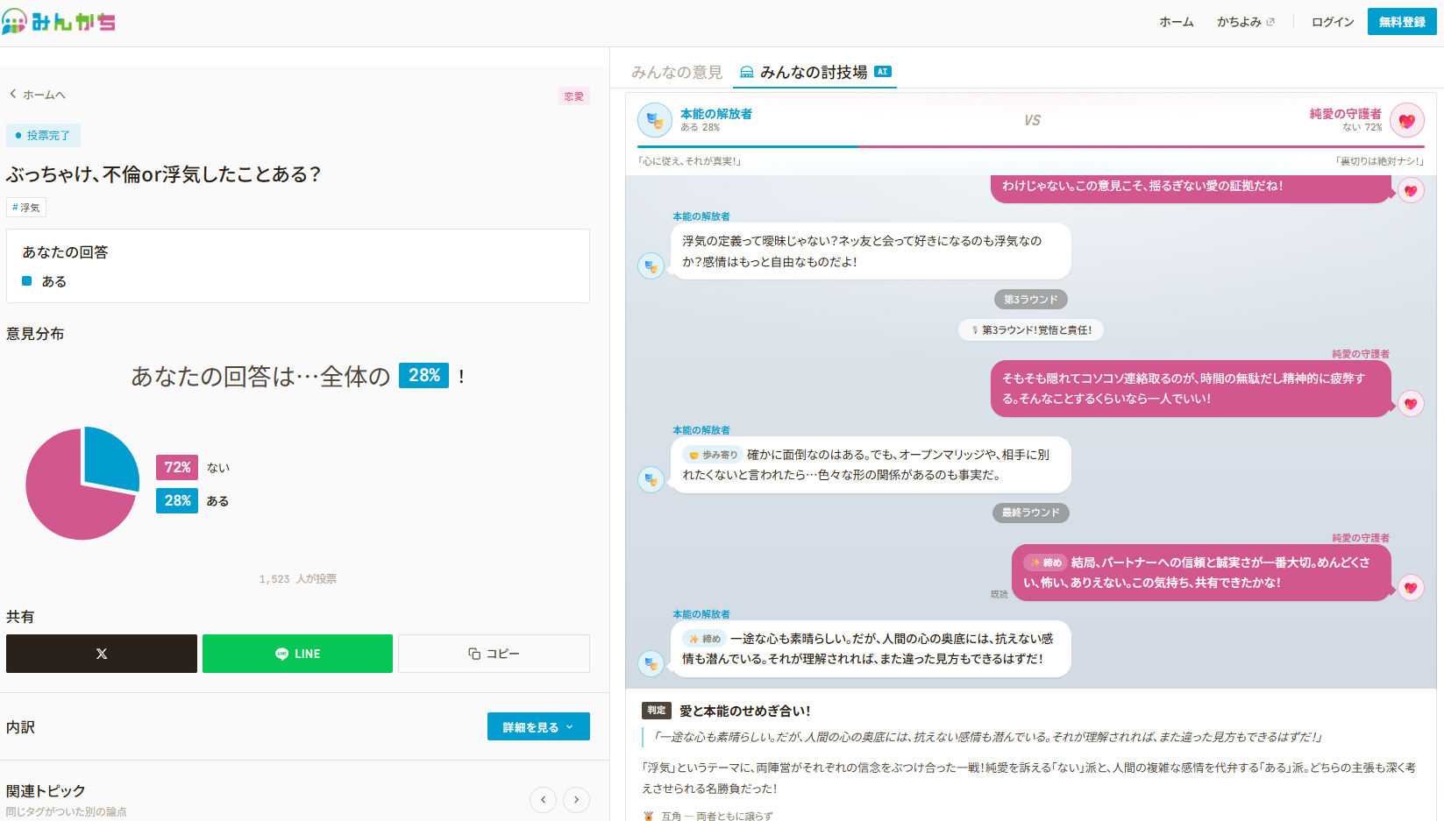Screen dimensions: 1444x821
Task: Click the ログイン link
Action: 1333,22
